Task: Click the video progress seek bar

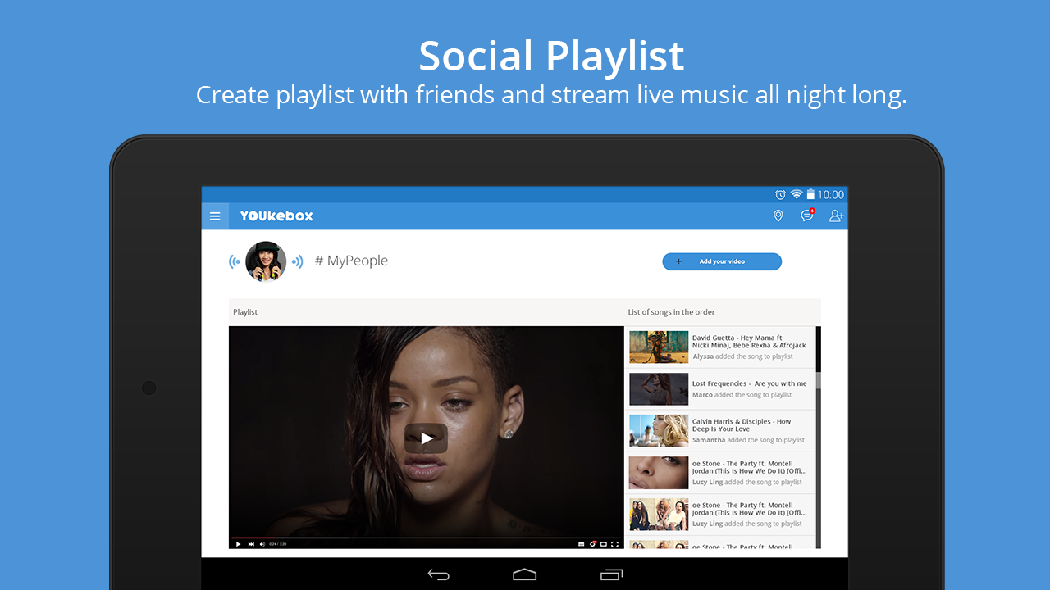Action: pos(426,538)
